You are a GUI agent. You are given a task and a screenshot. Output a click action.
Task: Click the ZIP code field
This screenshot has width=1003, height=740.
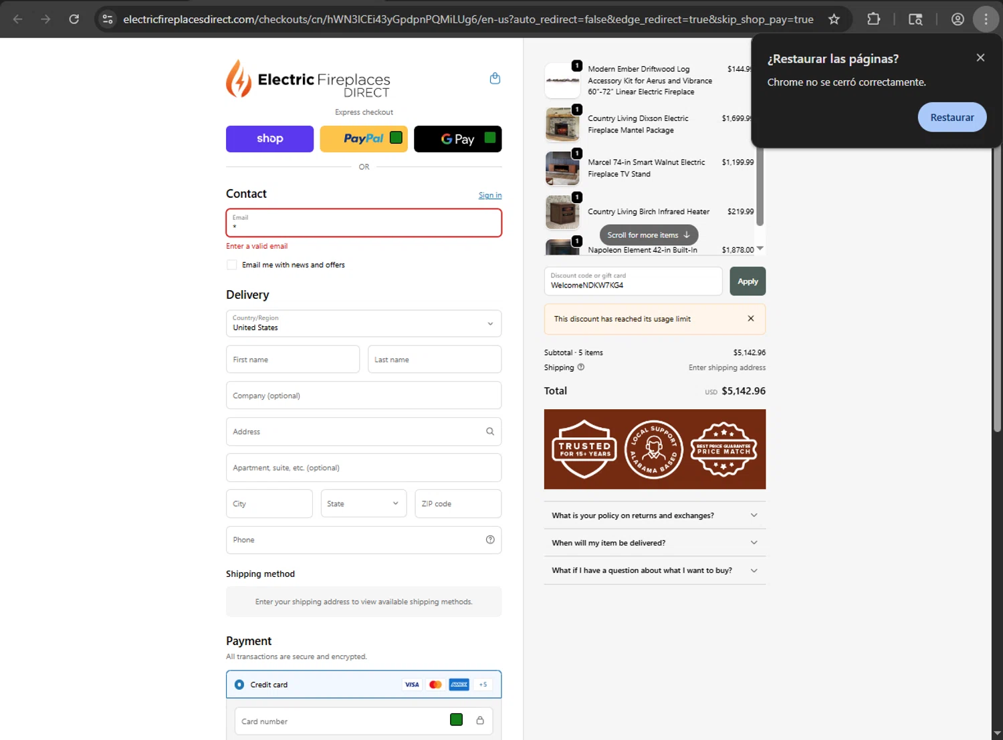(x=458, y=503)
